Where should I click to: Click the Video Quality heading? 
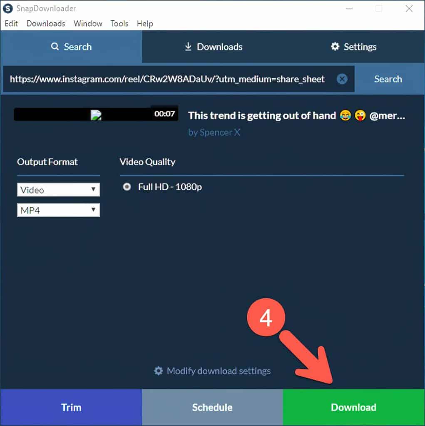147,162
